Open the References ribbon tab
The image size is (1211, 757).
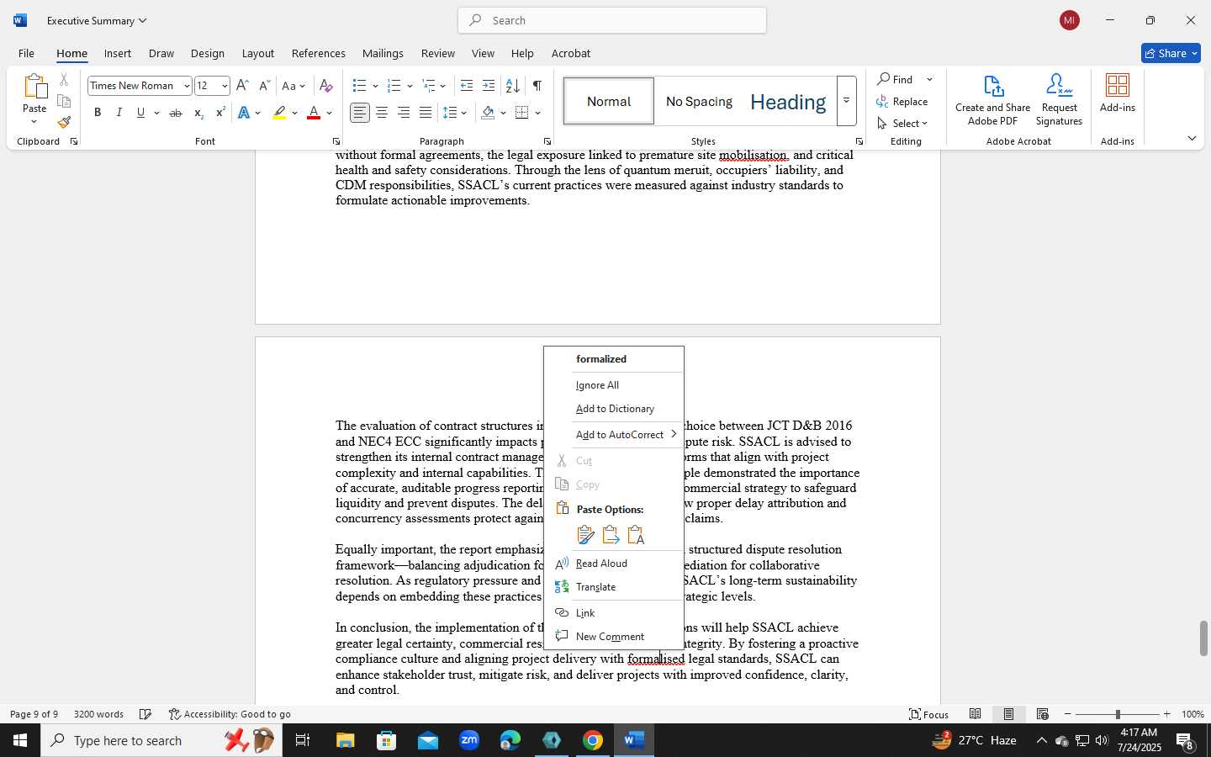(x=318, y=53)
